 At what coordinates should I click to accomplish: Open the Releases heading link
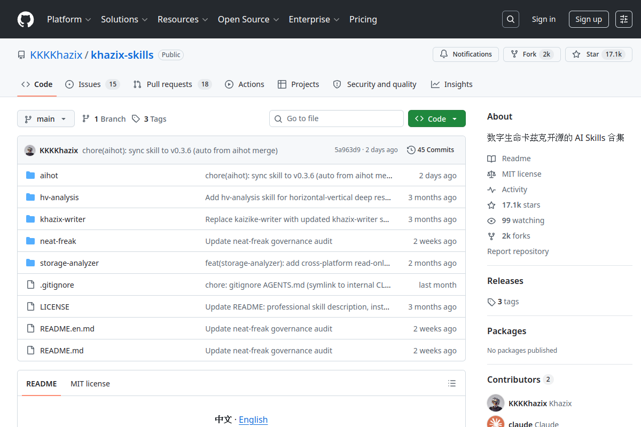click(x=505, y=281)
